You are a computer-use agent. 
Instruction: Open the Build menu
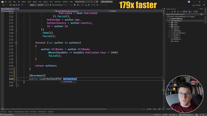point(29,2)
